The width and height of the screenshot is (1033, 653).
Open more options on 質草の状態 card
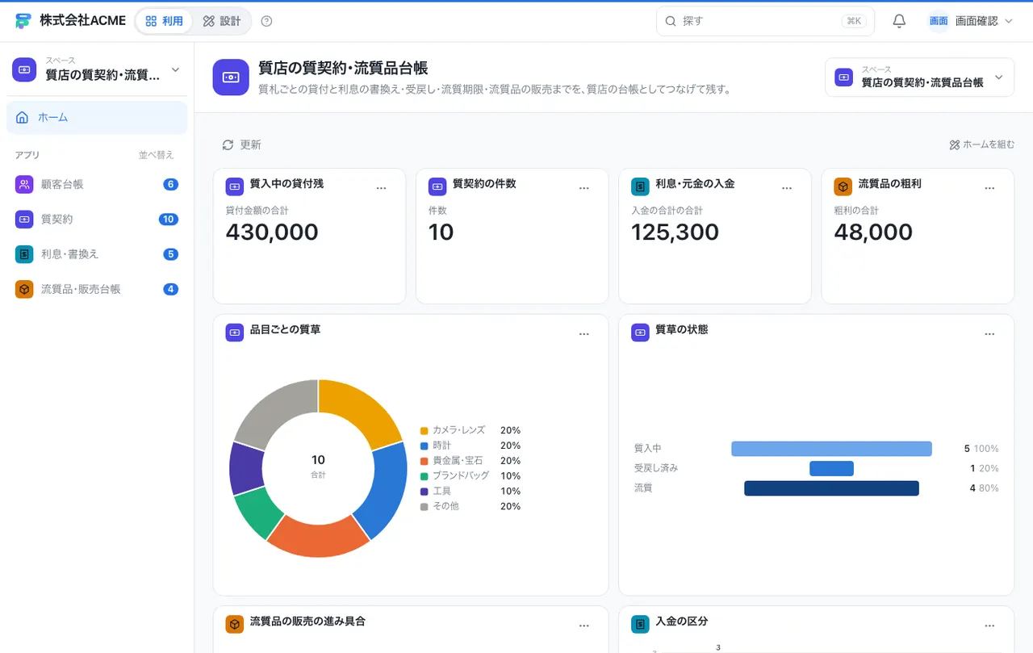click(x=989, y=333)
